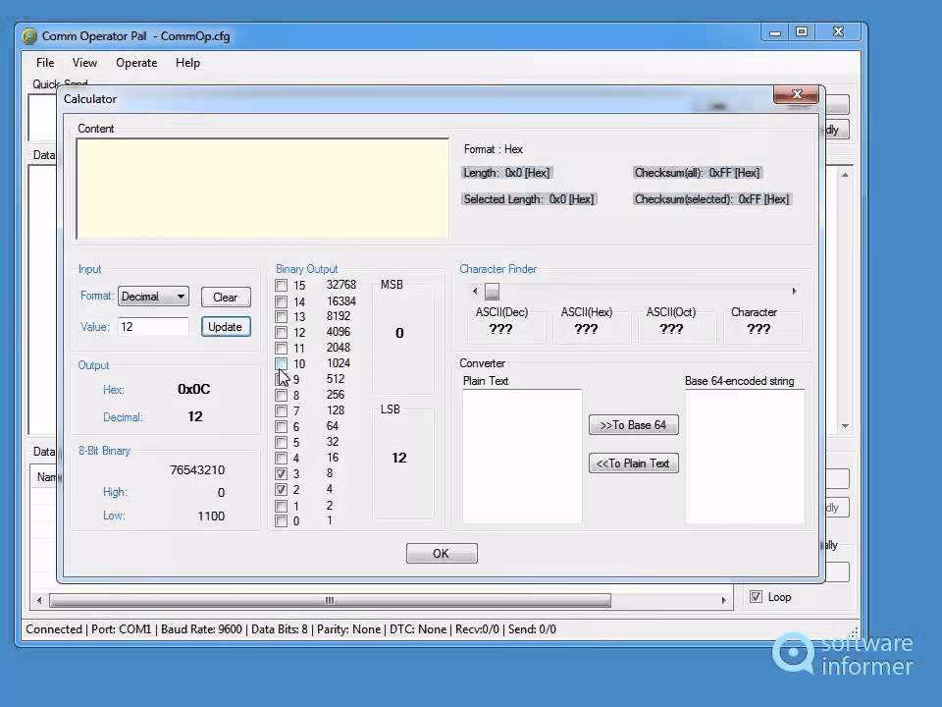
Task: Open the File menu
Action: pyautogui.click(x=44, y=62)
